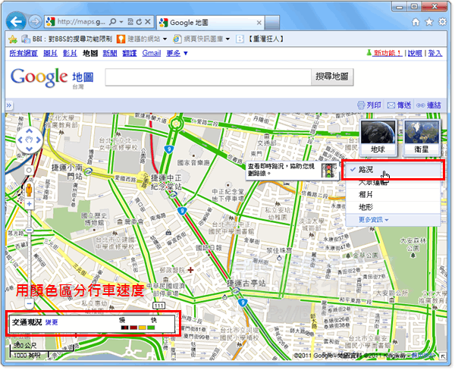This screenshot has height=370, width=455.
Task: Pan the map down with south arrow
Action: [x=29, y=149]
